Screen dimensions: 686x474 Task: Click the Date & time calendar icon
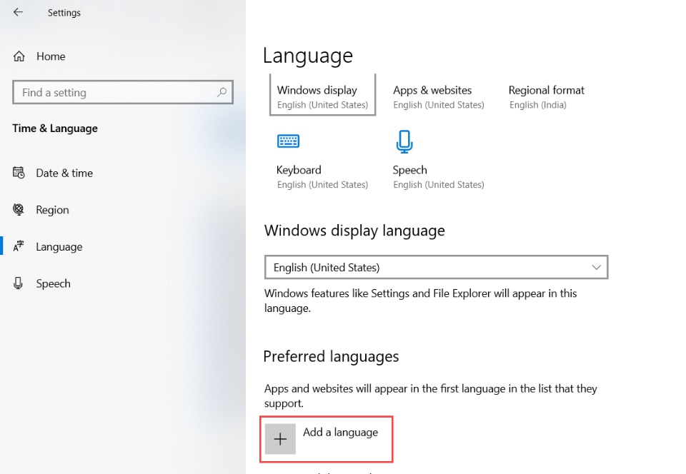point(19,173)
